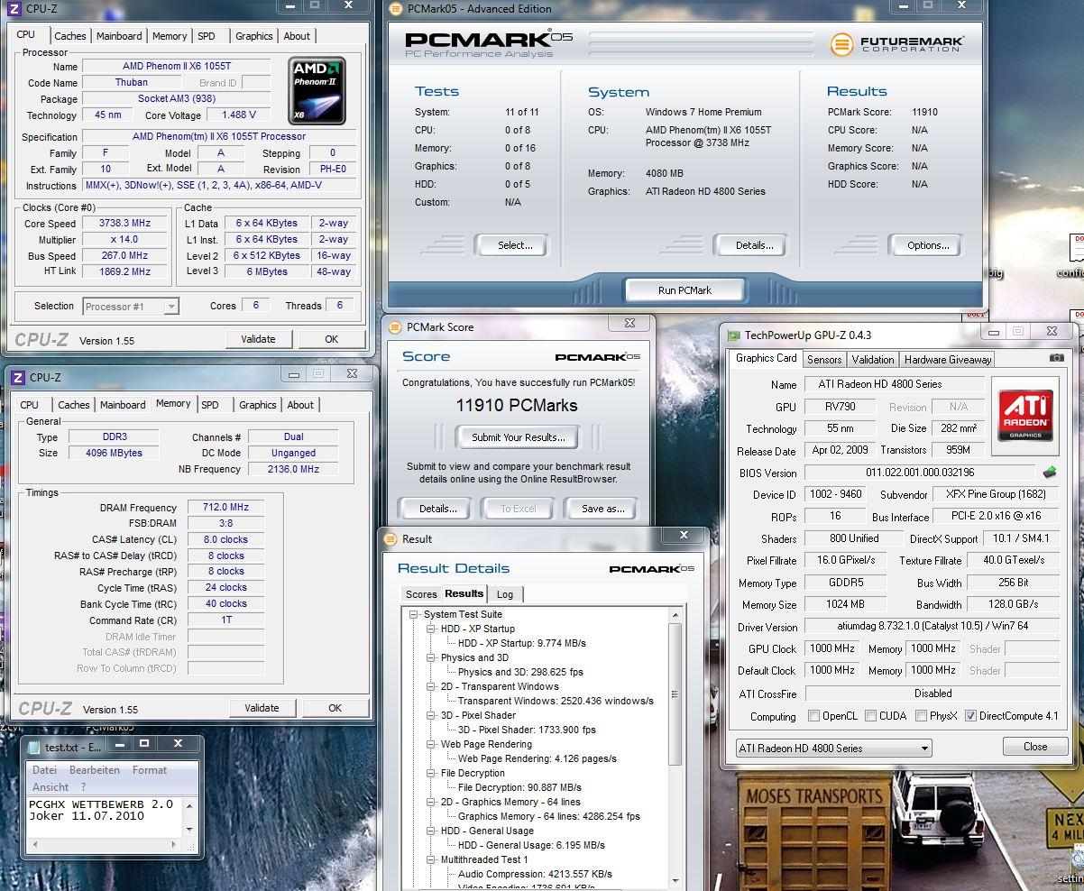This screenshot has width=1084, height=891.
Task: Click the test.txt text area
Action: (106, 817)
